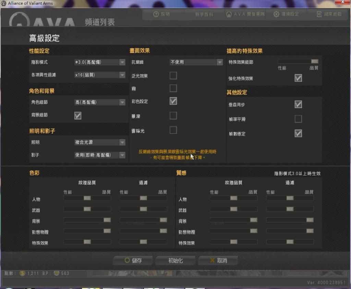Disable the 垂直同步 checkbox
The width and height of the screenshot is (351, 289).
click(298, 104)
